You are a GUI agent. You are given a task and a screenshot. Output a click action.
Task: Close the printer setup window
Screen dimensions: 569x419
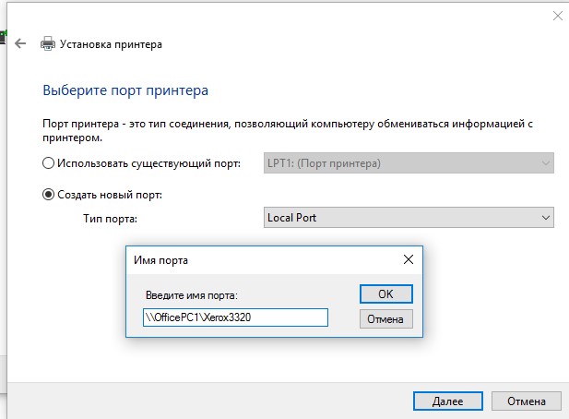(x=558, y=15)
